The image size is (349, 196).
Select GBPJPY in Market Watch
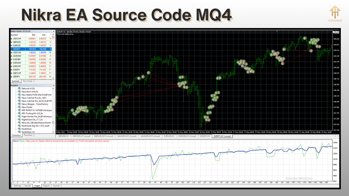pyautogui.click(x=31, y=77)
